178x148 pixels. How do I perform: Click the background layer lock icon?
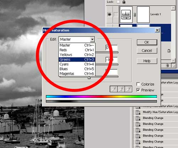pos(169,51)
